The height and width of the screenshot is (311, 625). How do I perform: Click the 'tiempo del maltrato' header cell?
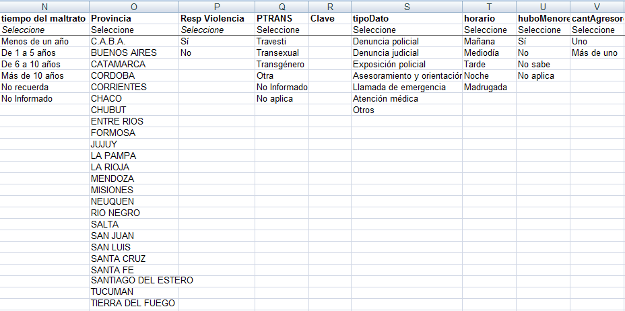click(44, 18)
